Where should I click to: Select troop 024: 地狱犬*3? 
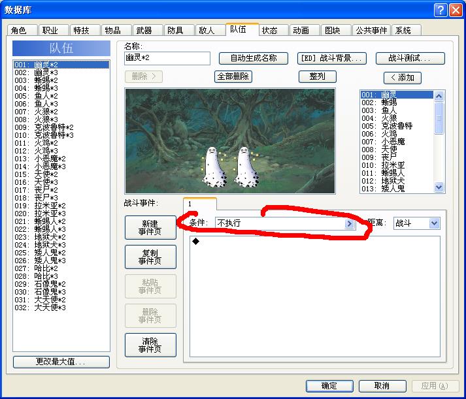pos(61,245)
